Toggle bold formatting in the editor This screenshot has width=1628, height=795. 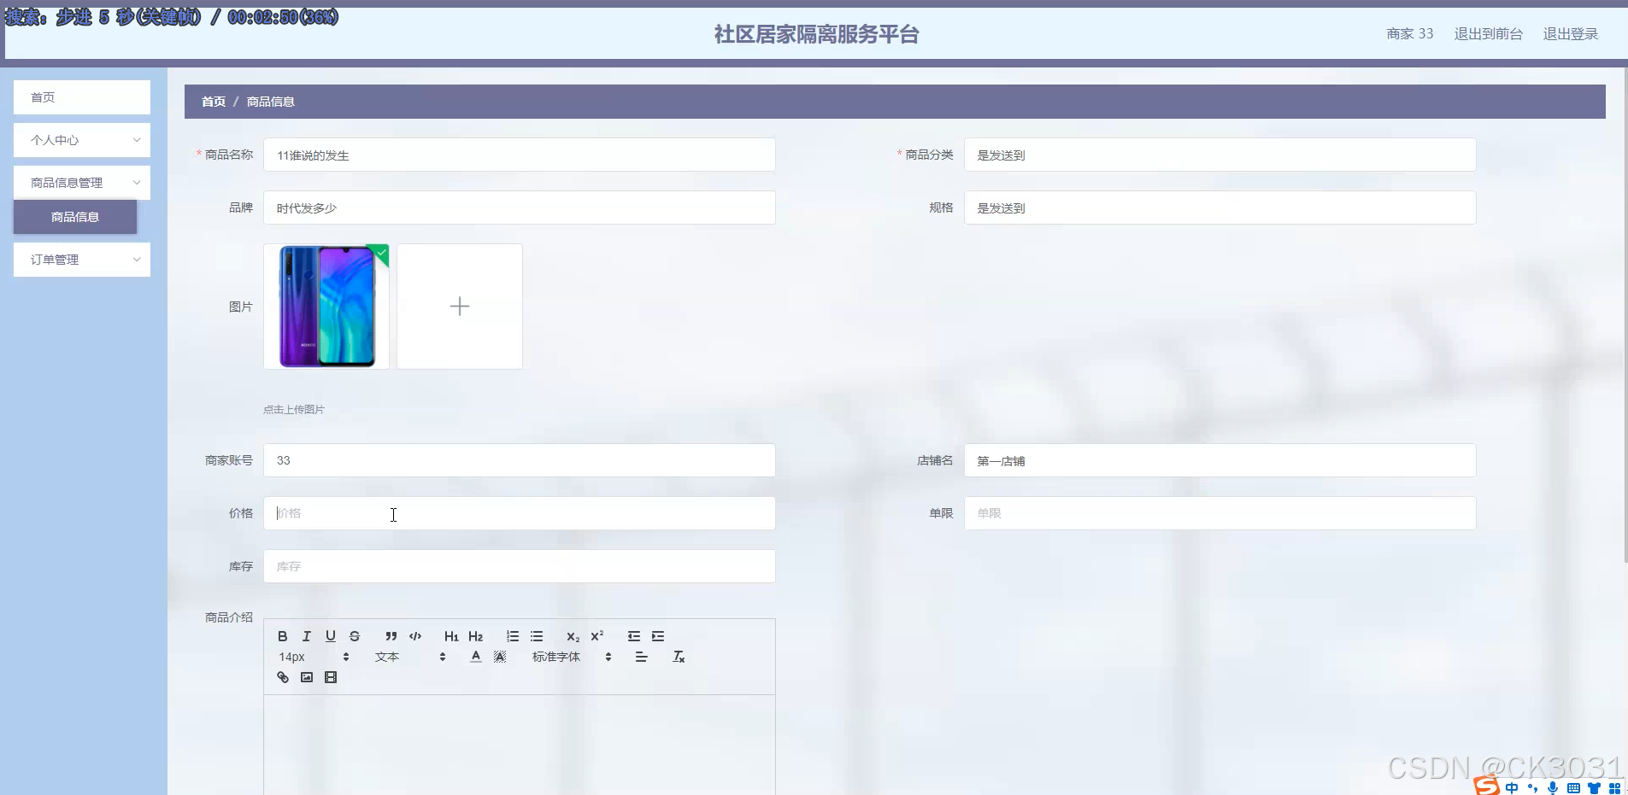[x=283, y=636]
